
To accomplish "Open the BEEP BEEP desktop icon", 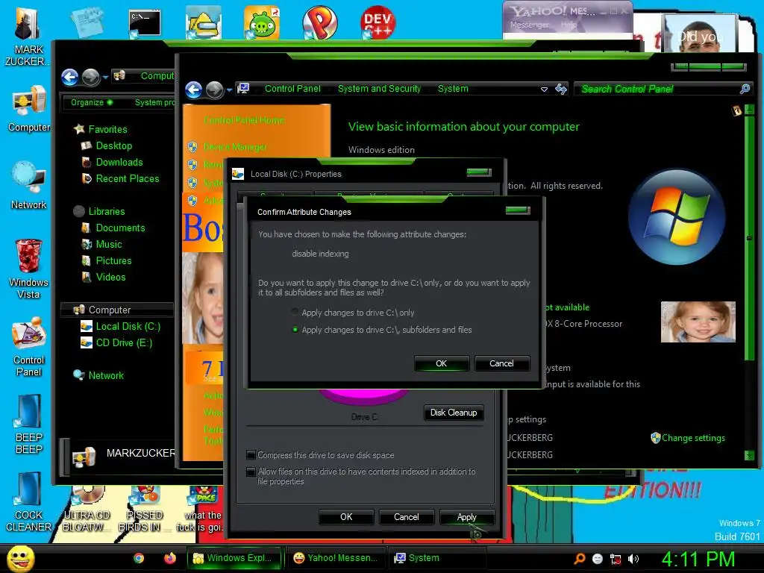I will point(29,424).
